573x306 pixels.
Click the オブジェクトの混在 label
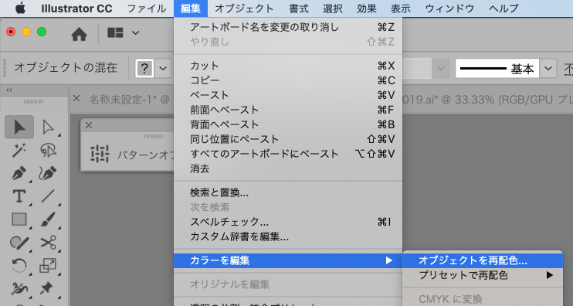pos(66,68)
